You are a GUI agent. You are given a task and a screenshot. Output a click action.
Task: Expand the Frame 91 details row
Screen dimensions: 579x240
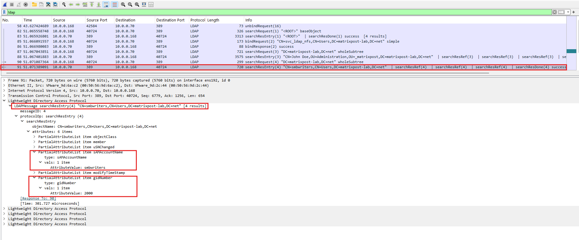tap(4, 80)
